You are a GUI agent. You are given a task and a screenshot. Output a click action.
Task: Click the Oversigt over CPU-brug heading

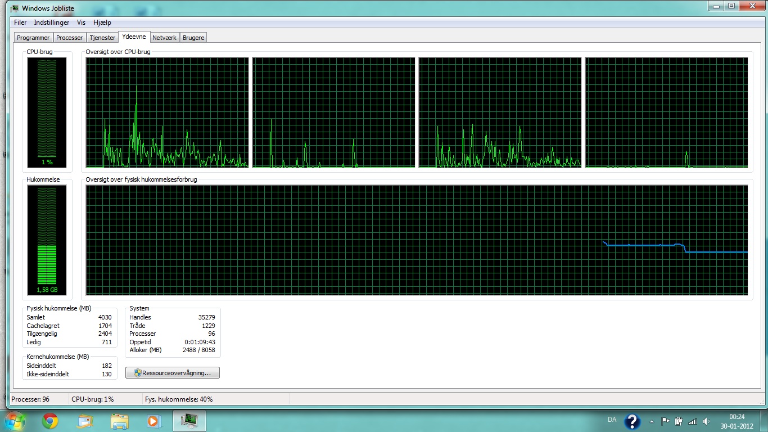point(118,52)
